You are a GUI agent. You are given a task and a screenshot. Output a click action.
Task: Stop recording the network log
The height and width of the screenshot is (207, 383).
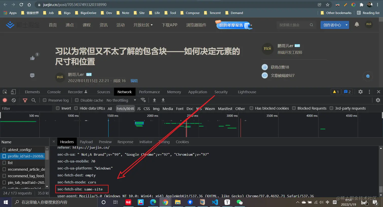(5, 100)
